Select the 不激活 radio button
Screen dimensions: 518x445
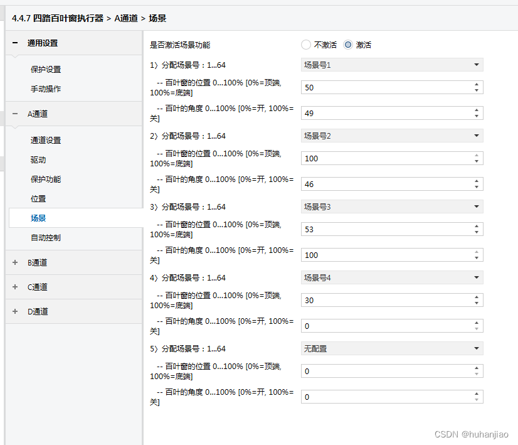pos(306,45)
